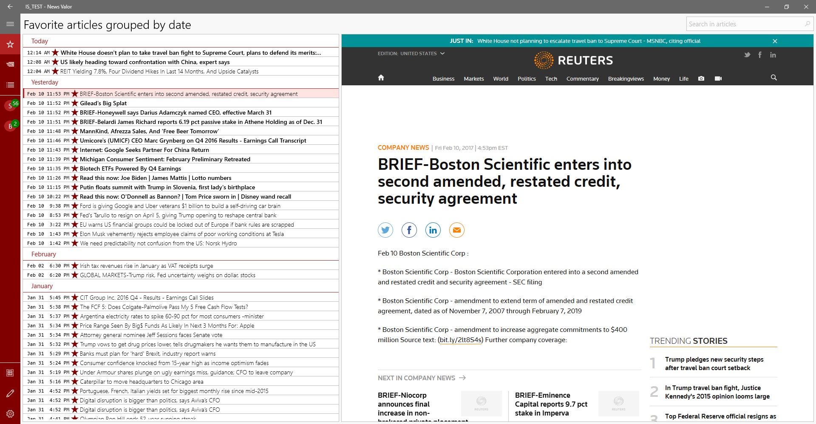Share article on LinkedIn

point(433,230)
